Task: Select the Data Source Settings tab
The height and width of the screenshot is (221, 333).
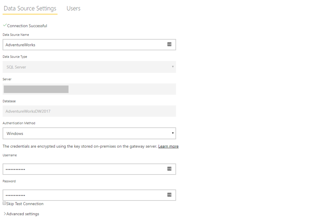Action: (30, 9)
